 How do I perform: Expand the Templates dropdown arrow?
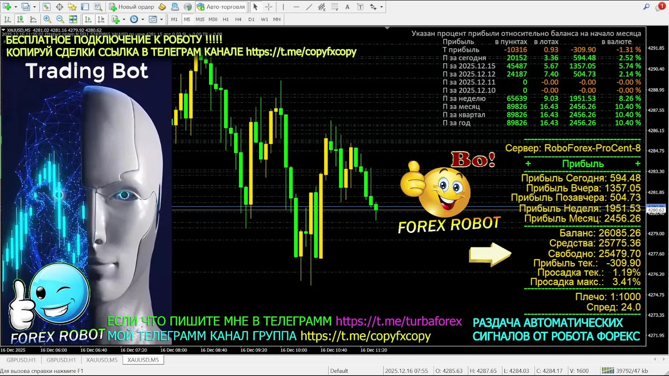(x=162, y=19)
